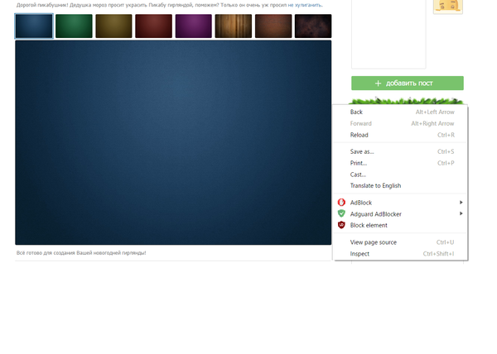This screenshot has width=497, height=354.
Task: Select Cast... menu entry
Action: pos(359,175)
